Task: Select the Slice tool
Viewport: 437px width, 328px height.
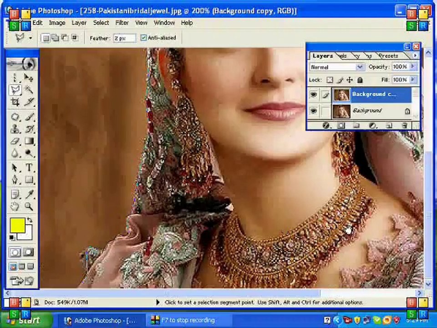Action: [29, 102]
